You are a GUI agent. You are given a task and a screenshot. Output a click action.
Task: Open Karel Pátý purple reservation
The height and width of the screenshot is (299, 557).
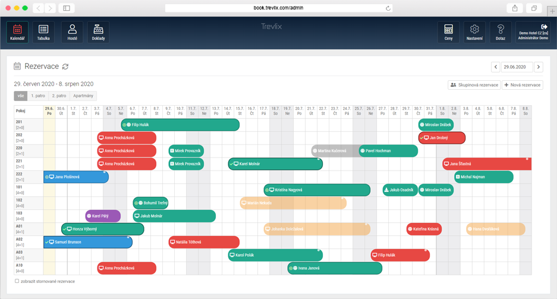[x=103, y=216]
